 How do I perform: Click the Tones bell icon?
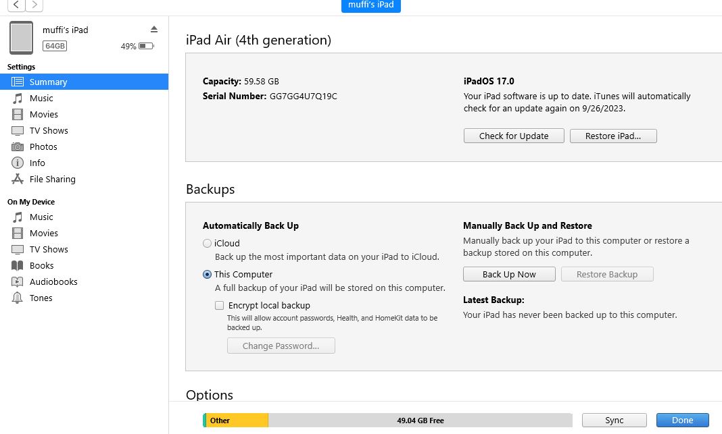click(18, 298)
